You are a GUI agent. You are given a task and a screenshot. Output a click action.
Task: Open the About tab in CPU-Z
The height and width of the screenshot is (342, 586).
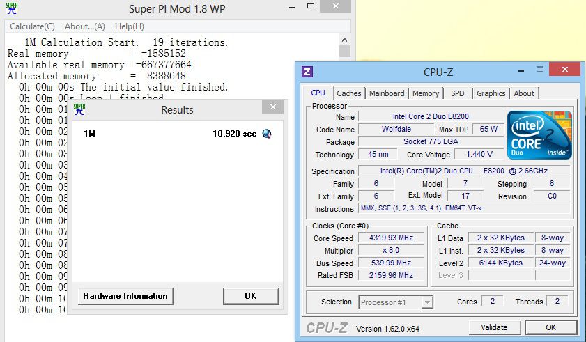click(524, 93)
